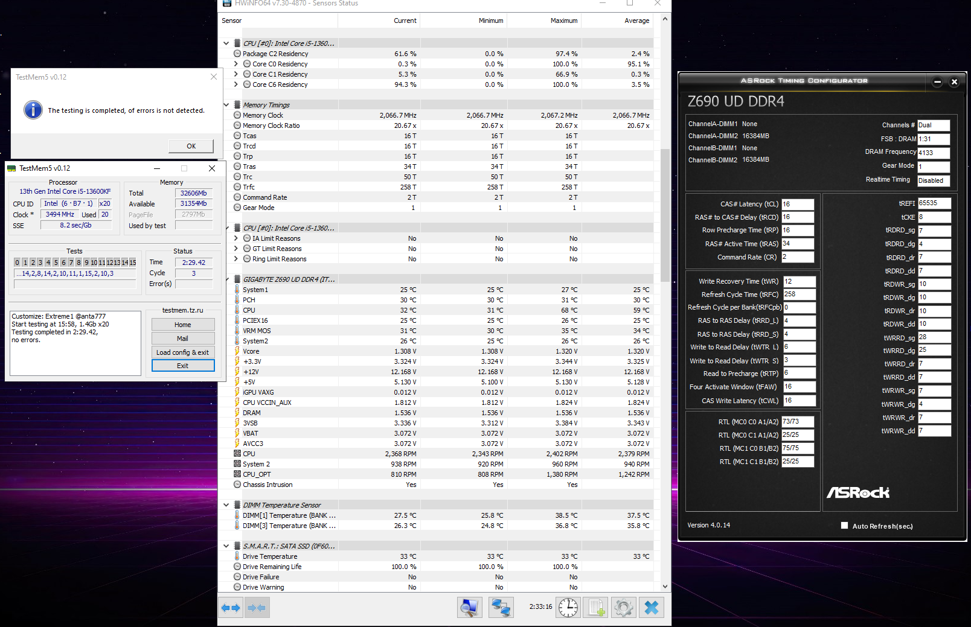The image size is (971, 627).
Task: Click the Mail button in TestMem5
Action: (183, 339)
